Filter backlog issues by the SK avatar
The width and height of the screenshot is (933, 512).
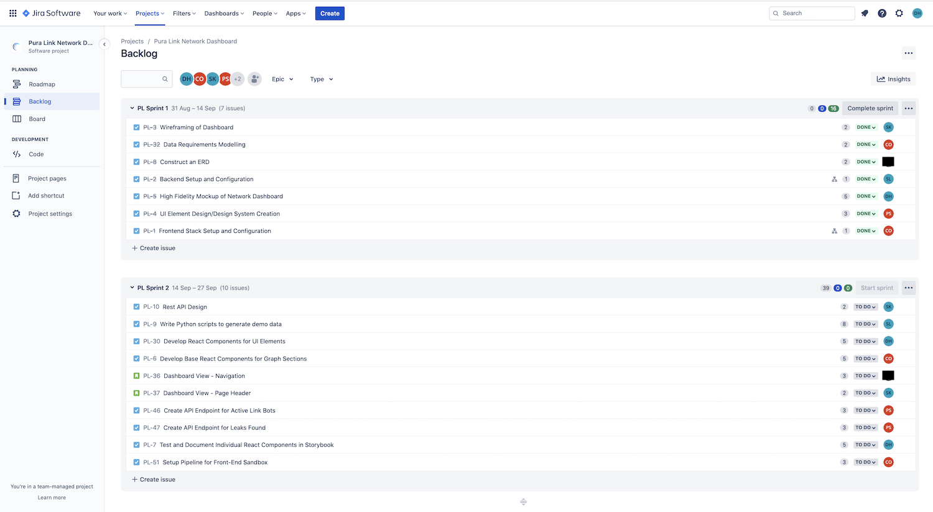click(212, 79)
